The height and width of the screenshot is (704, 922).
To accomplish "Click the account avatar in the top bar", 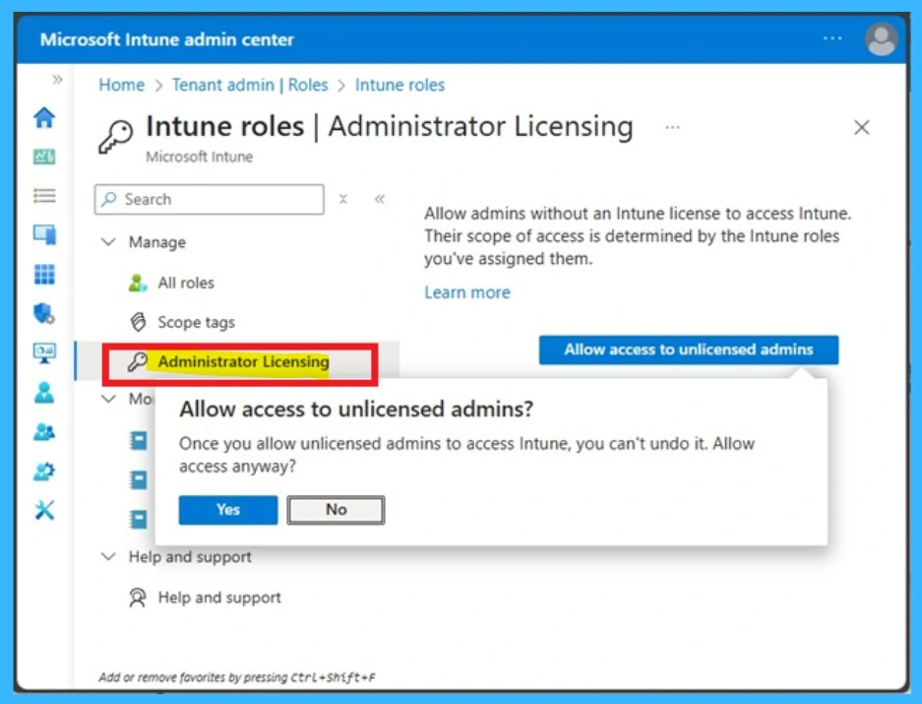I will point(881,39).
